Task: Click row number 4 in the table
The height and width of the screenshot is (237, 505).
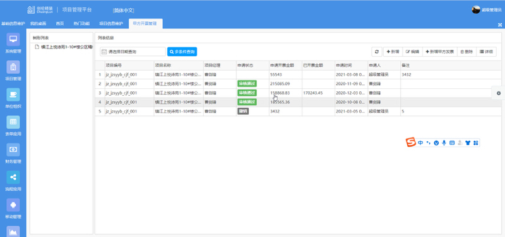Action: 100,102
